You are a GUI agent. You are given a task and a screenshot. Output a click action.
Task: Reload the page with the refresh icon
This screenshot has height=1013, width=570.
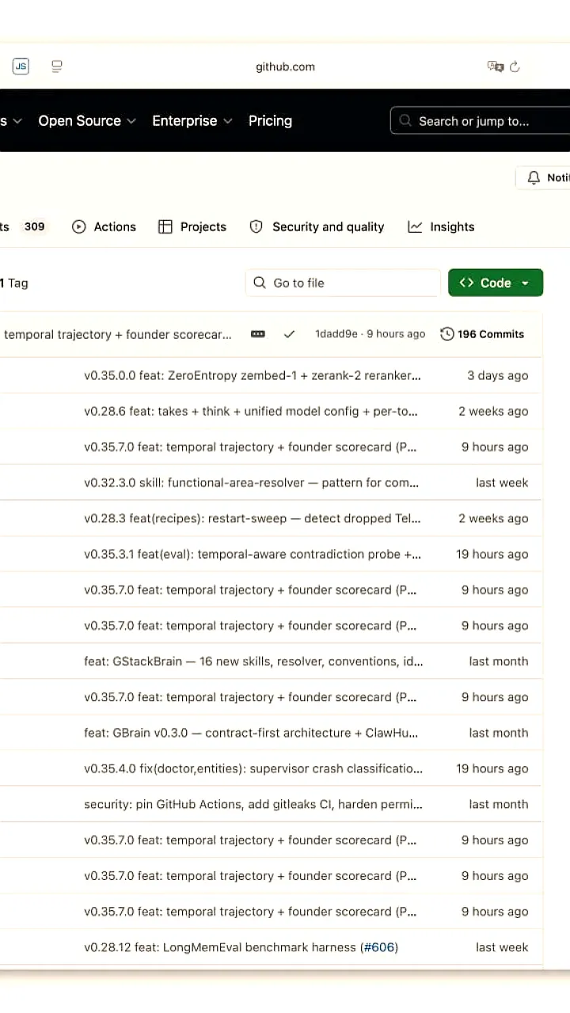pos(515,66)
